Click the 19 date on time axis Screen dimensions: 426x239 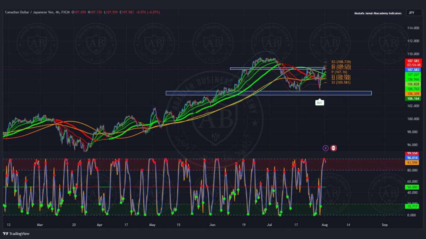tap(244, 225)
